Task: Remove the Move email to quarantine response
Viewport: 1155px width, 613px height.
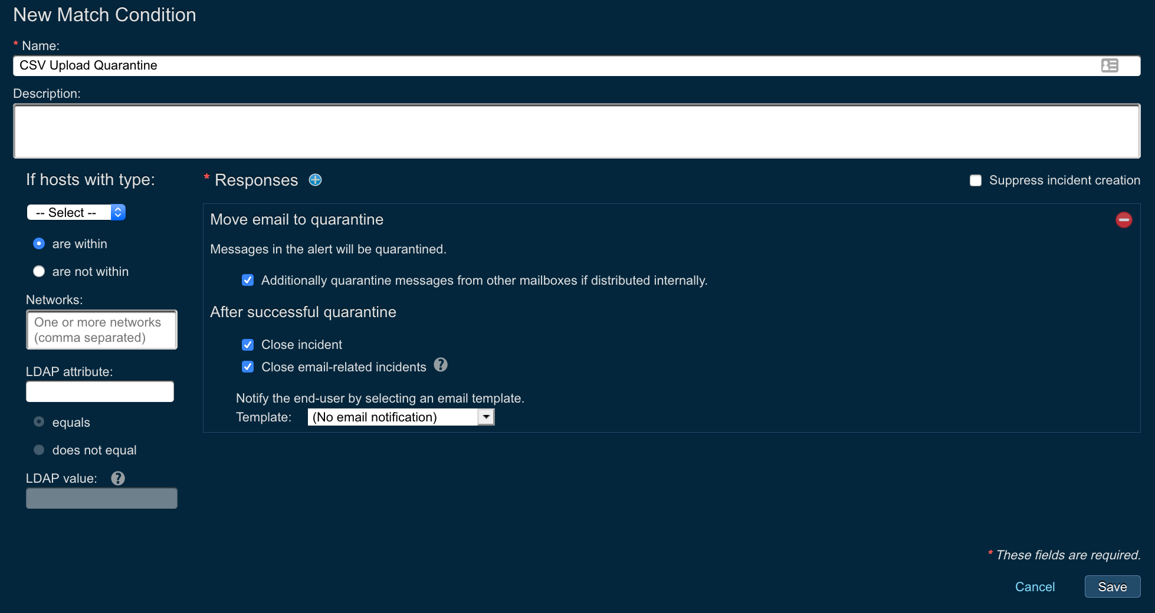Action: click(1123, 220)
